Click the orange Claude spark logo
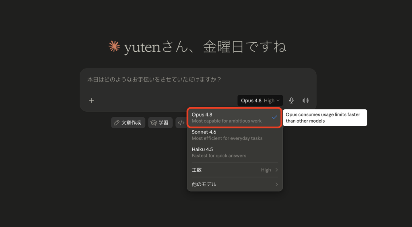The height and width of the screenshot is (227, 412). [114, 46]
